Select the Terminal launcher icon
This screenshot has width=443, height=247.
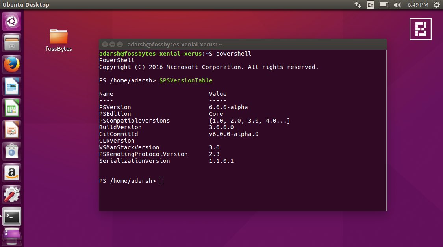tap(11, 217)
